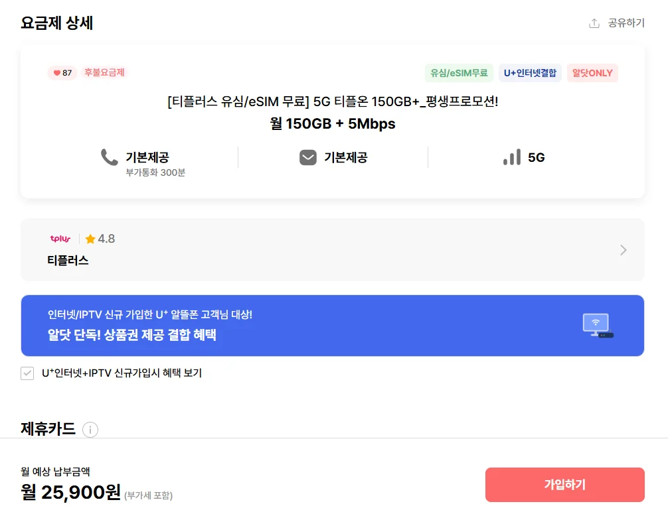The width and height of the screenshot is (668, 512).
Task: Click the 5G signal bars icon
Action: [512, 157]
